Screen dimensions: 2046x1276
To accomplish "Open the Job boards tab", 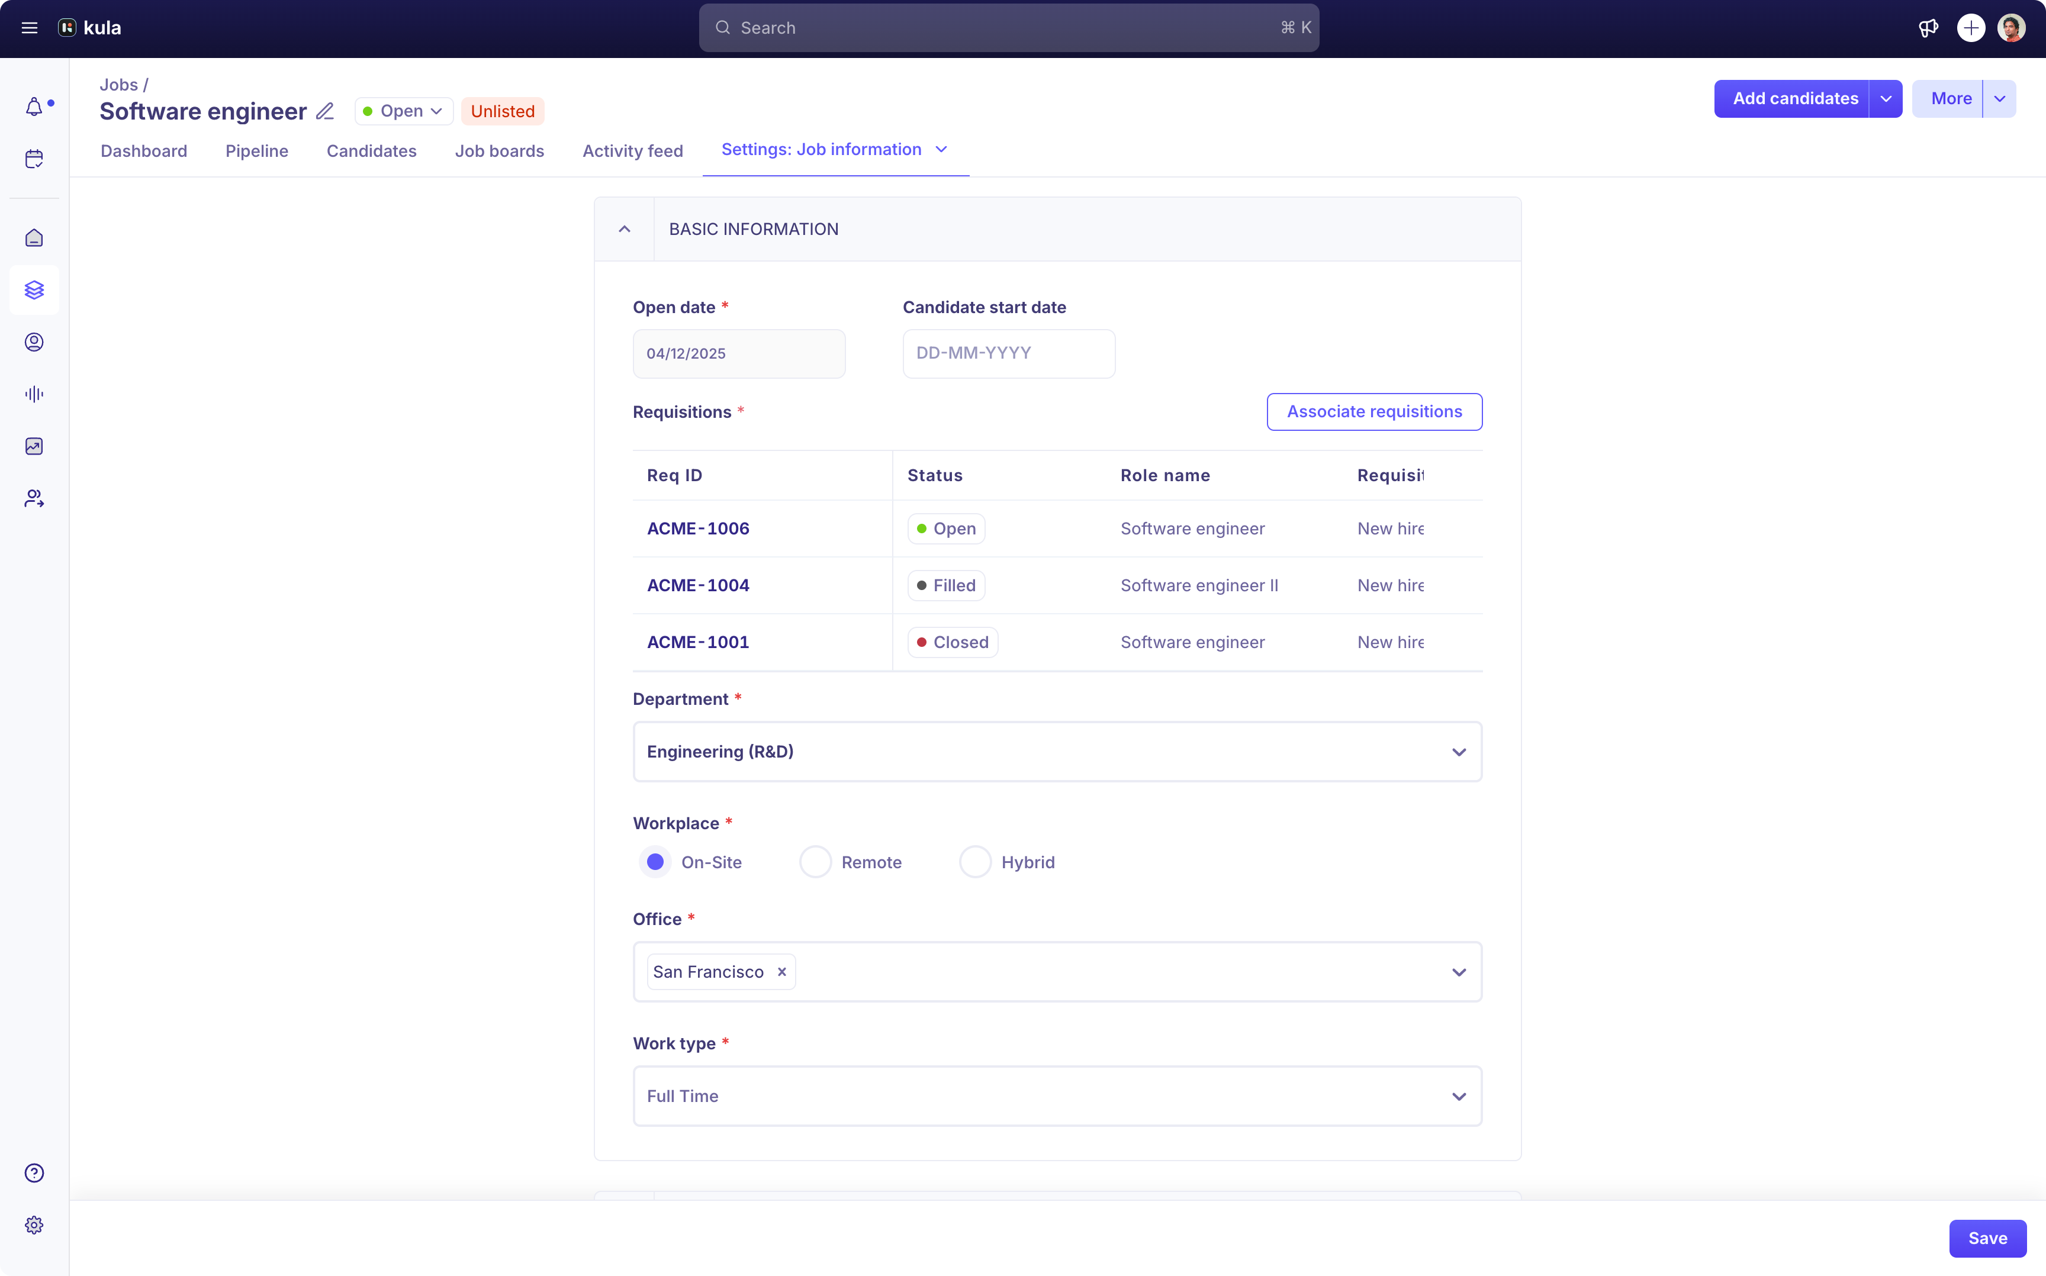I will pyautogui.click(x=499, y=151).
